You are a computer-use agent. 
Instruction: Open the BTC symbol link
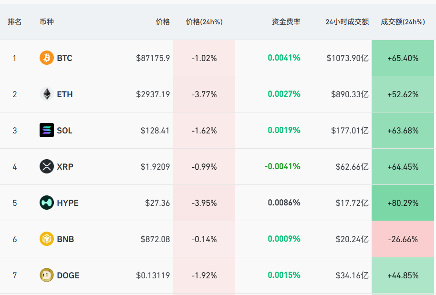pos(64,58)
